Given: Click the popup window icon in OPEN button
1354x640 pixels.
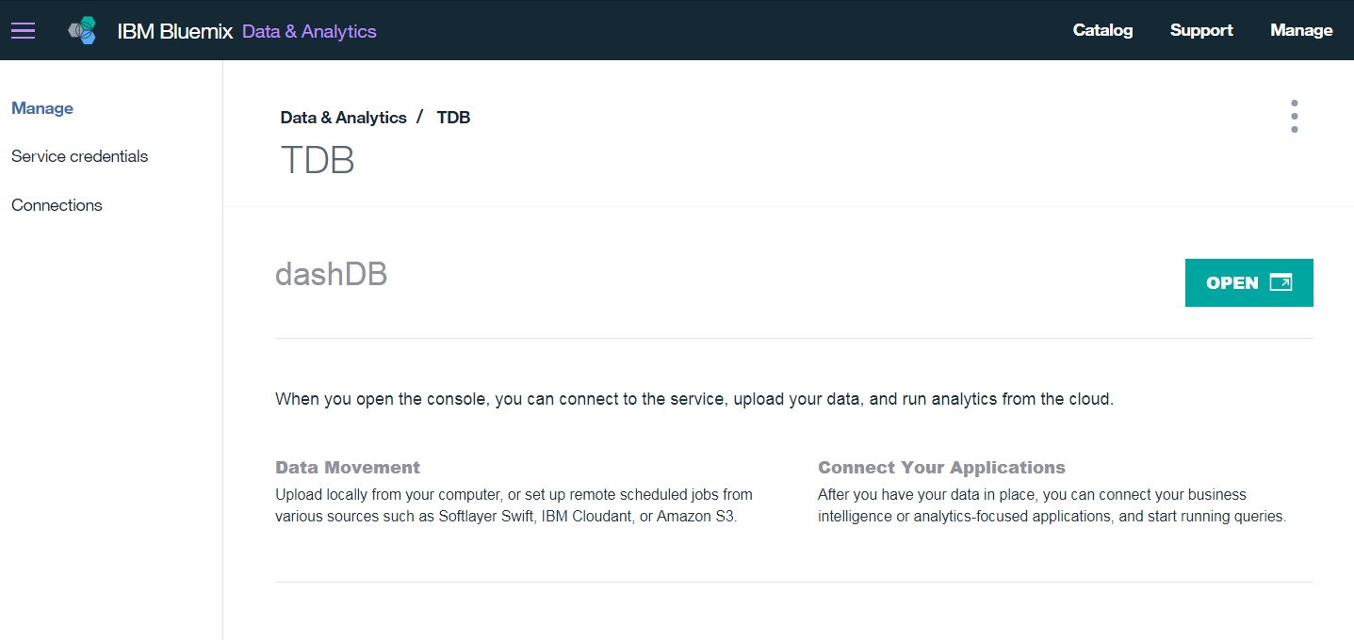Looking at the screenshot, I should 1281,282.
